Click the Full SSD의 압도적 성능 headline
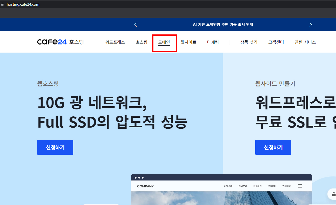 [x=112, y=122]
